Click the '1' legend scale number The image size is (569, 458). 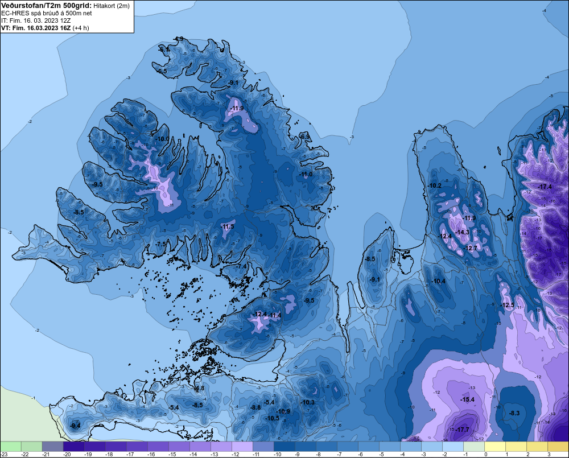[507, 455]
